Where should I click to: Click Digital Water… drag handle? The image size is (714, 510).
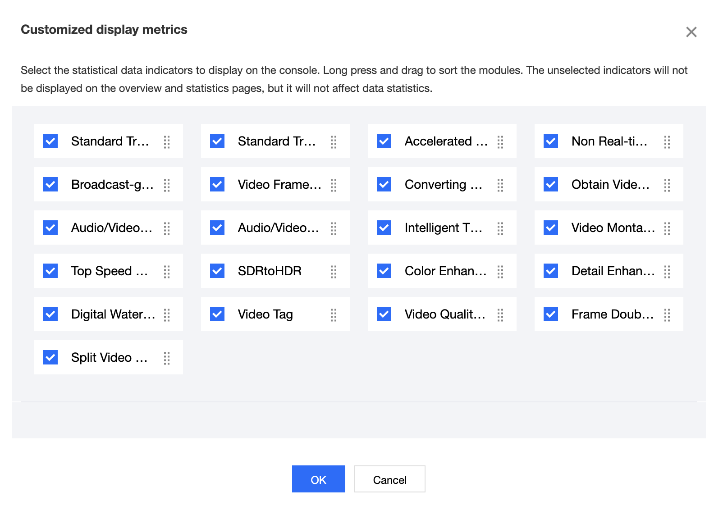coord(167,314)
